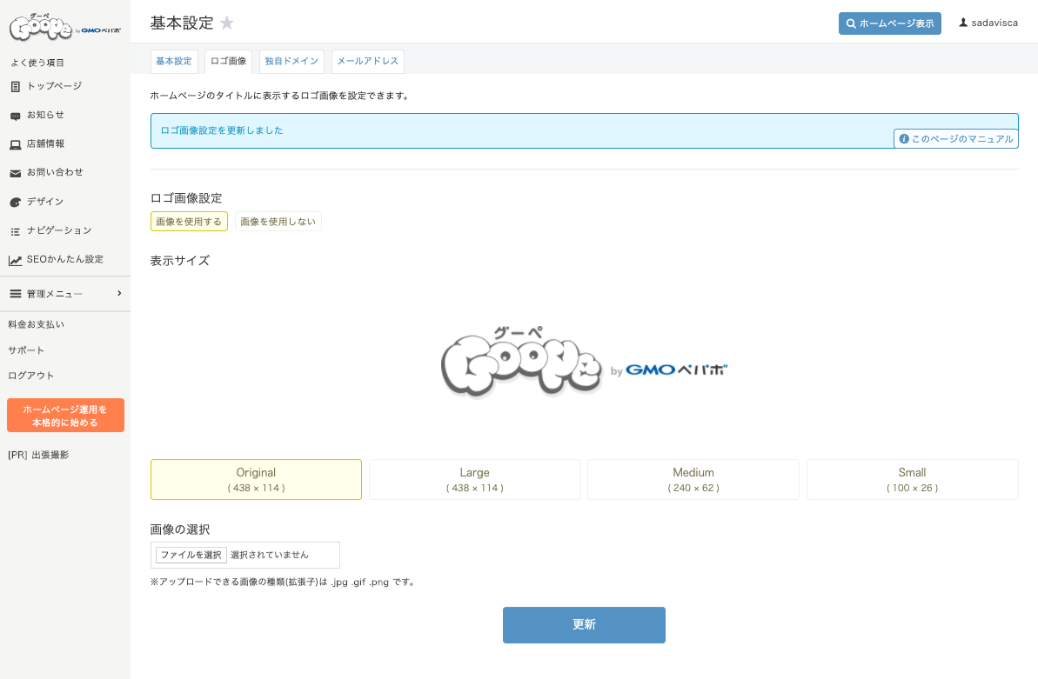Click the 更新 update button
The image size is (1038, 679).
coord(584,625)
